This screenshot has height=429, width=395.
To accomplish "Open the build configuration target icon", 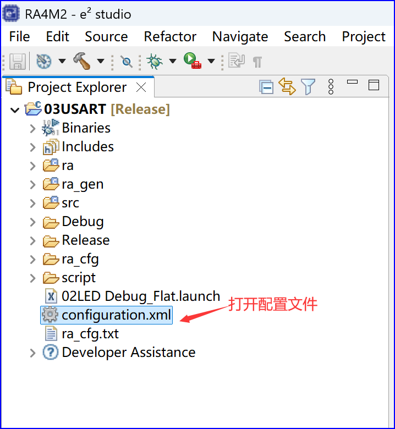I will pos(44,61).
